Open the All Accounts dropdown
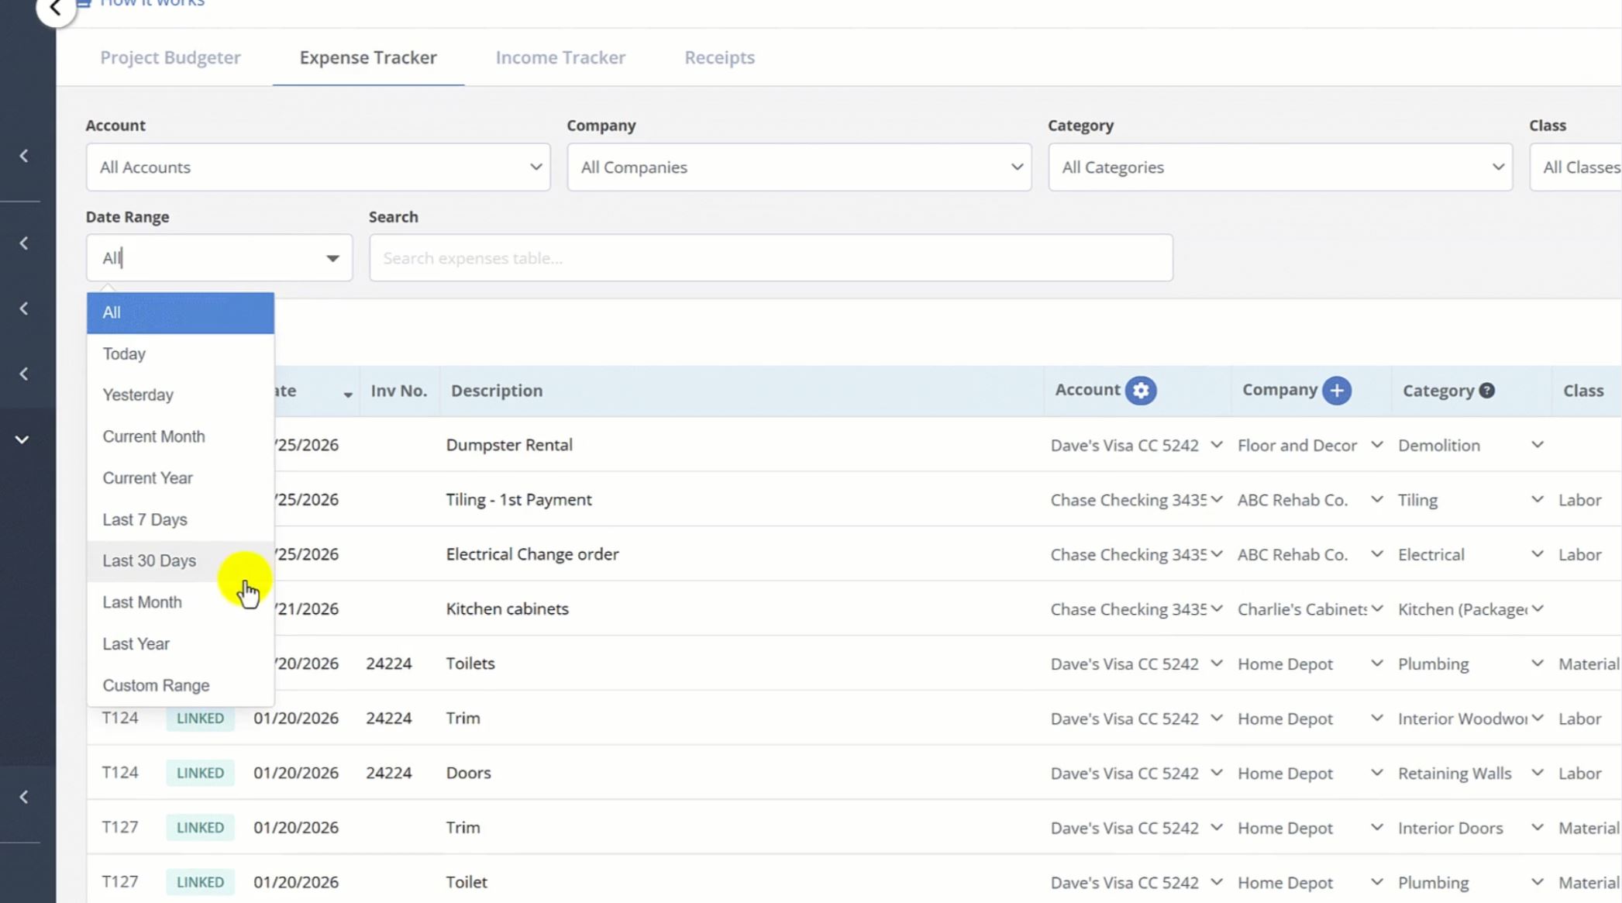Image resolution: width=1622 pixels, height=903 pixels. (318, 167)
